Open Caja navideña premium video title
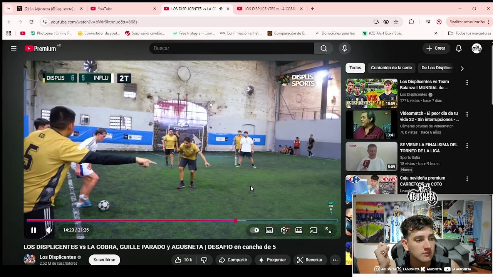 (x=422, y=181)
